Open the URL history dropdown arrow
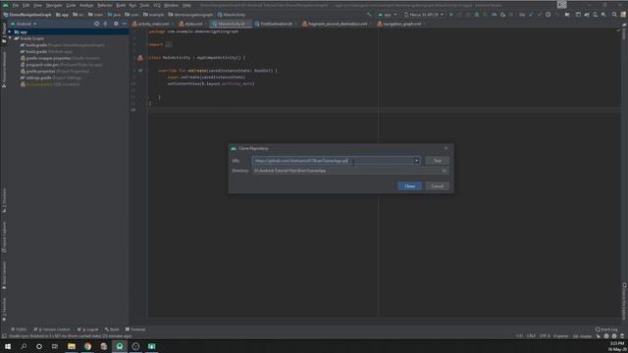Screen dimensions: 628x353 [x=416, y=161]
